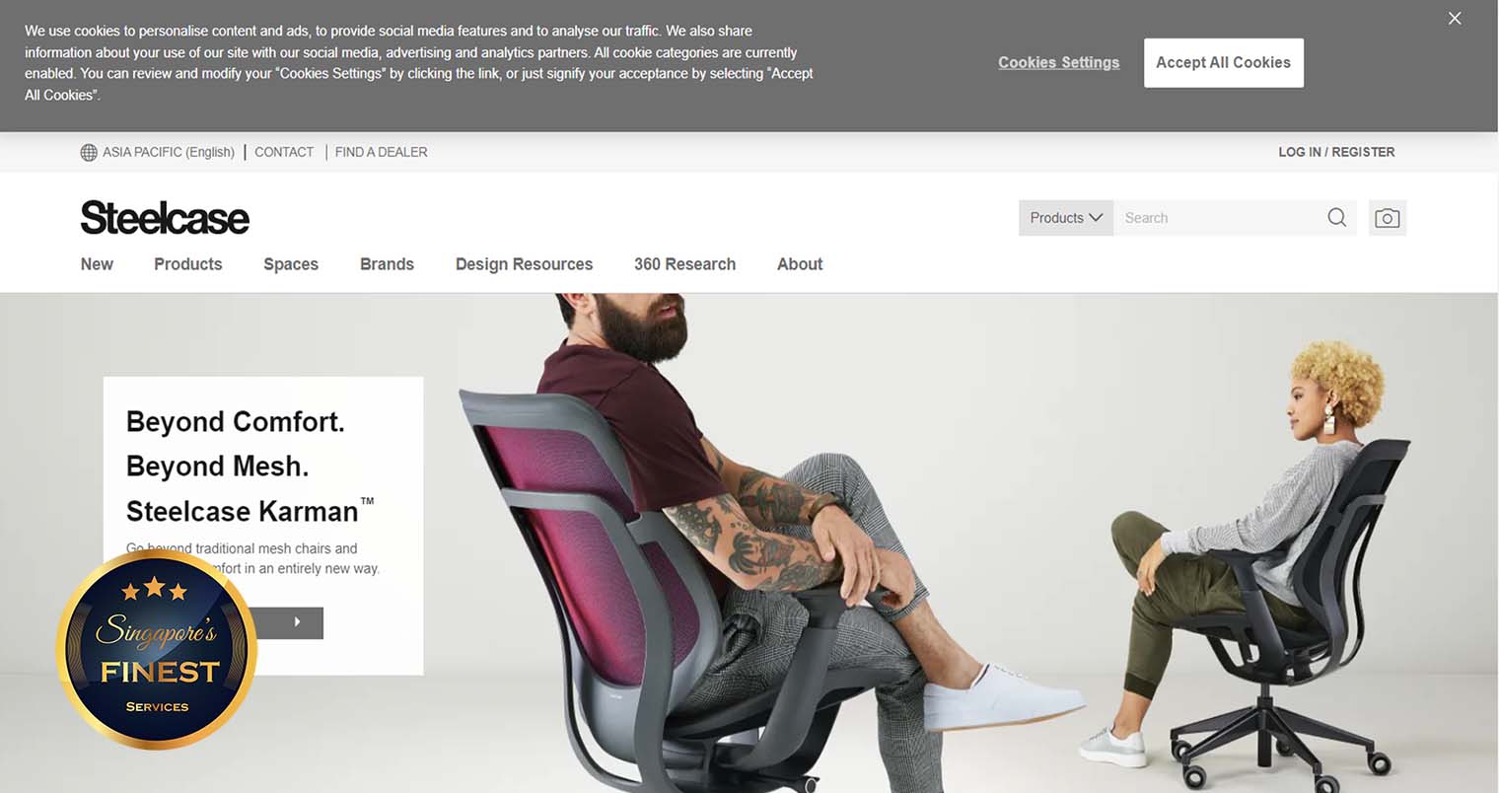Expand the Products search category dropdown
This screenshot has width=1499, height=793.
1066,218
